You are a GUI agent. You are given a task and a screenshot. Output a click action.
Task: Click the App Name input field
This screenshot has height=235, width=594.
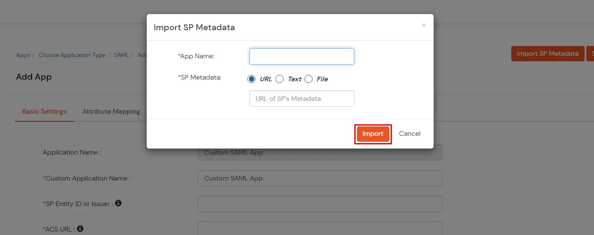tap(301, 56)
